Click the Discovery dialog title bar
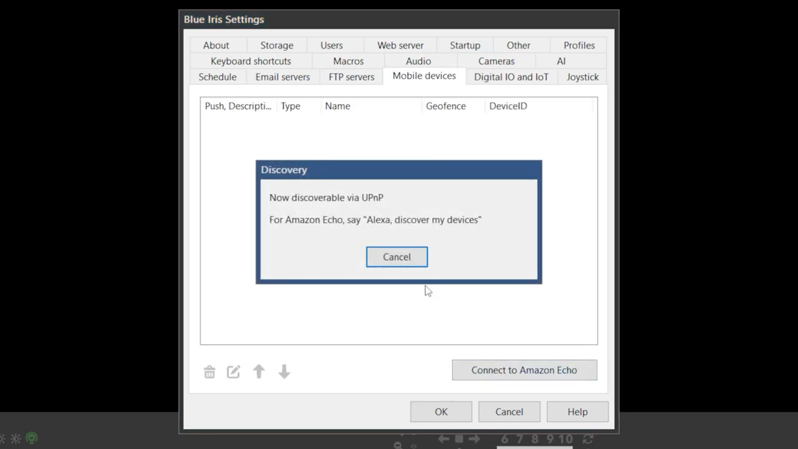Viewport: 798px width, 449px height. pyautogui.click(x=399, y=170)
